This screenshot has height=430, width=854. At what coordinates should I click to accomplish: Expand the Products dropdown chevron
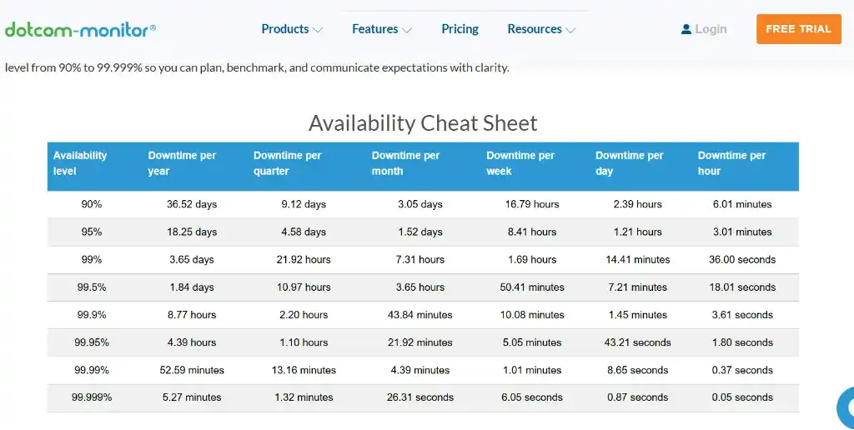click(x=318, y=30)
